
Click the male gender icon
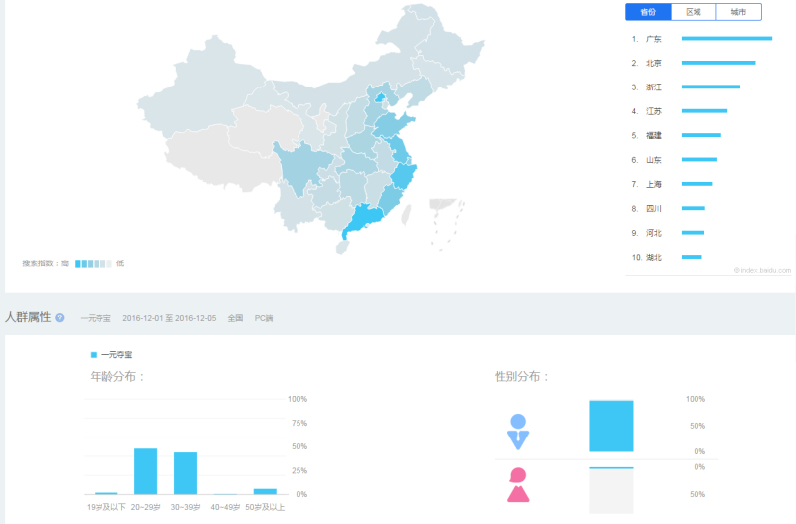[x=518, y=432]
